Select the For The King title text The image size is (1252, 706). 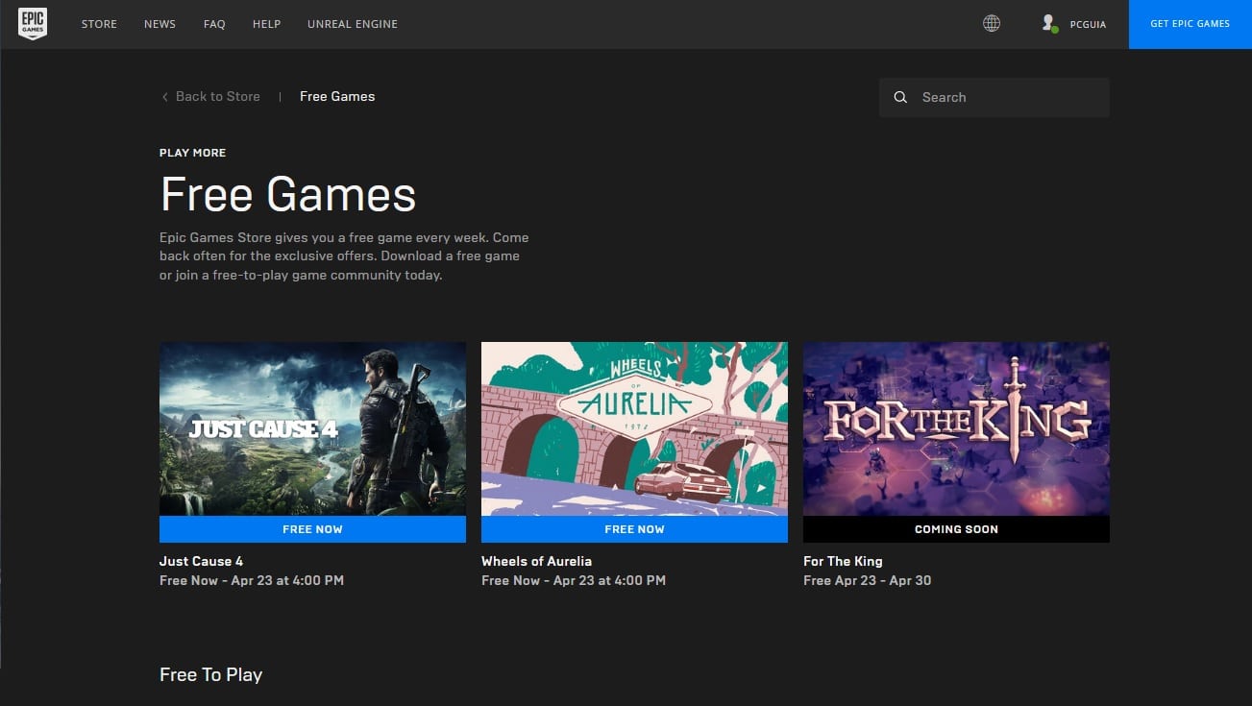point(843,561)
